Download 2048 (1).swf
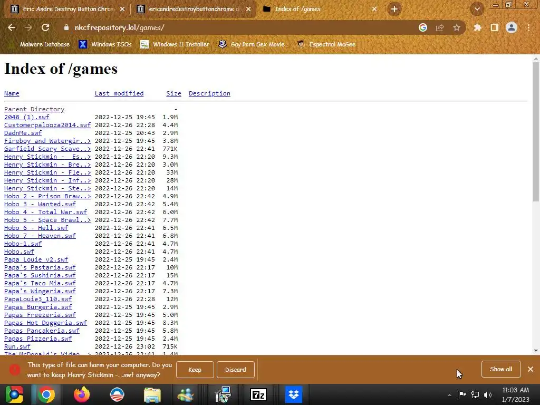Viewport: 540px width, 405px height. pos(26,117)
